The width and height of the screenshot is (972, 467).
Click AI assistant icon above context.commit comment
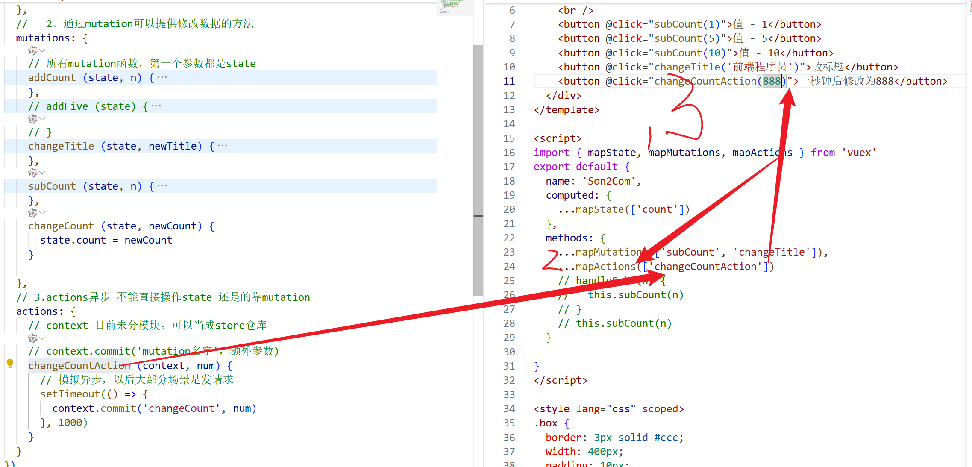pyautogui.click(x=32, y=338)
